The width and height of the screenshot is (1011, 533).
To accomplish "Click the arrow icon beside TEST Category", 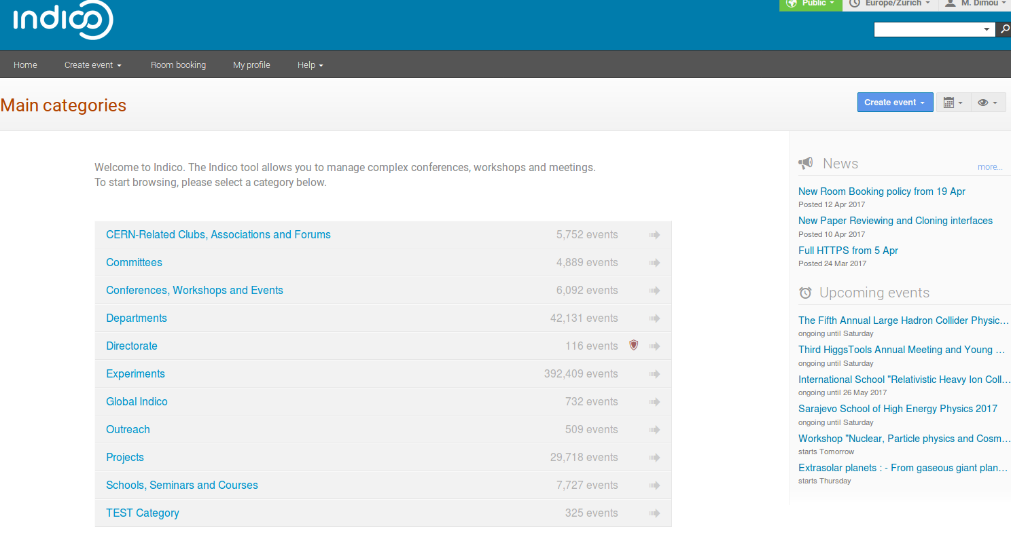I will tap(655, 513).
